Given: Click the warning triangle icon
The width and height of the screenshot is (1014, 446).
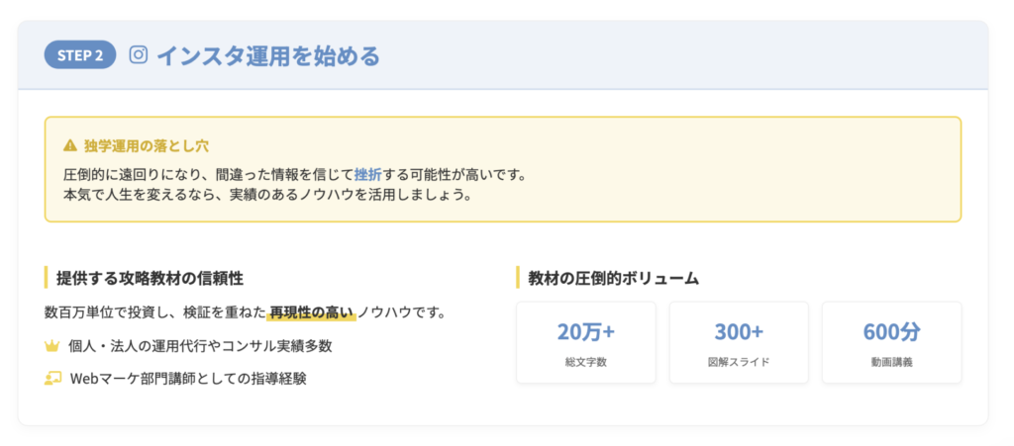Looking at the screenshot, I should 69,145.
